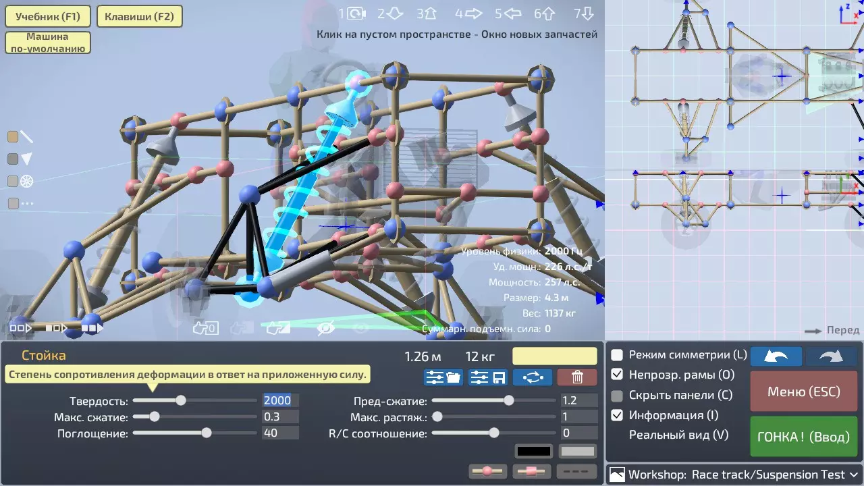Click the Стойка panel title
Screen dimensions: 864x486
click(44, 356)
